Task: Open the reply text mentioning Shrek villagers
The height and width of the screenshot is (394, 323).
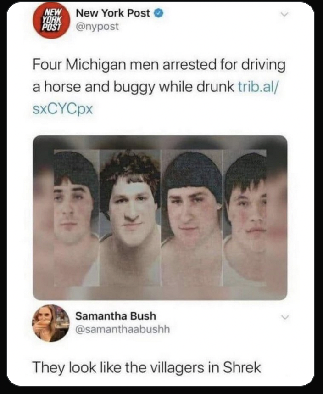Action: coord(146,367)
